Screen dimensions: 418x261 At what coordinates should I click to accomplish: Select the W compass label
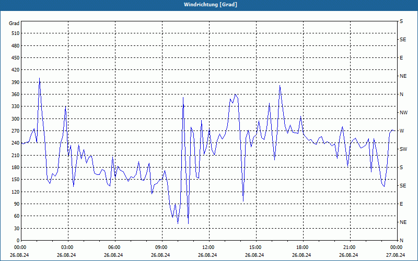[402, 131]
